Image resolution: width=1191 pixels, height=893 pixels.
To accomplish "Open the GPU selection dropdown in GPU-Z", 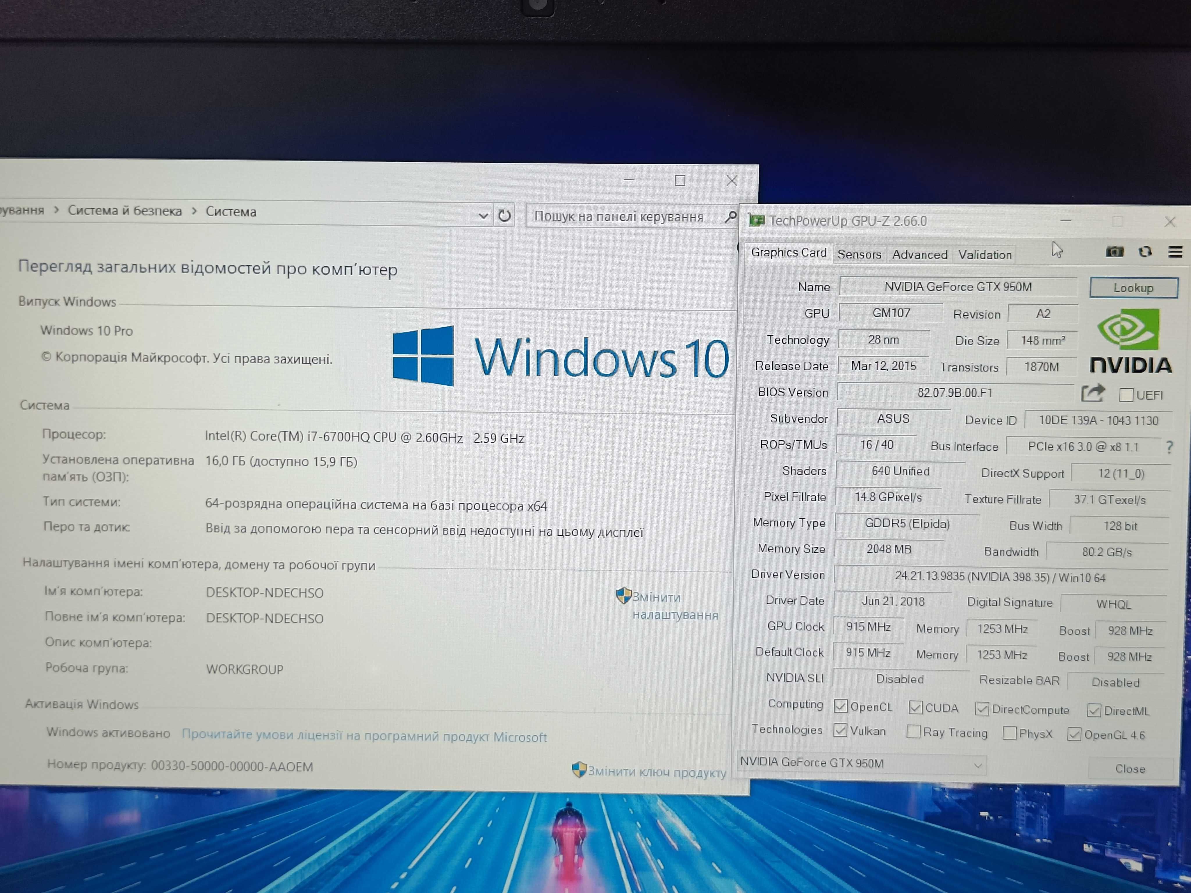I will pos(862,763).
